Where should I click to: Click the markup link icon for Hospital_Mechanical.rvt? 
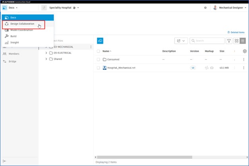[206, 68]
